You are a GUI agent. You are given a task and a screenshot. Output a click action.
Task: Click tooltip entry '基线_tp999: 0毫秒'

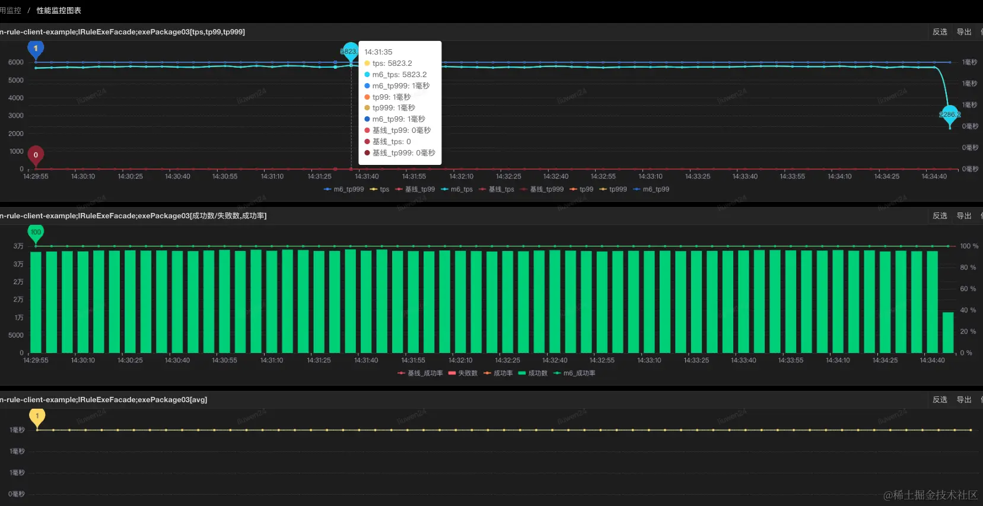click(x=400, y=153)
